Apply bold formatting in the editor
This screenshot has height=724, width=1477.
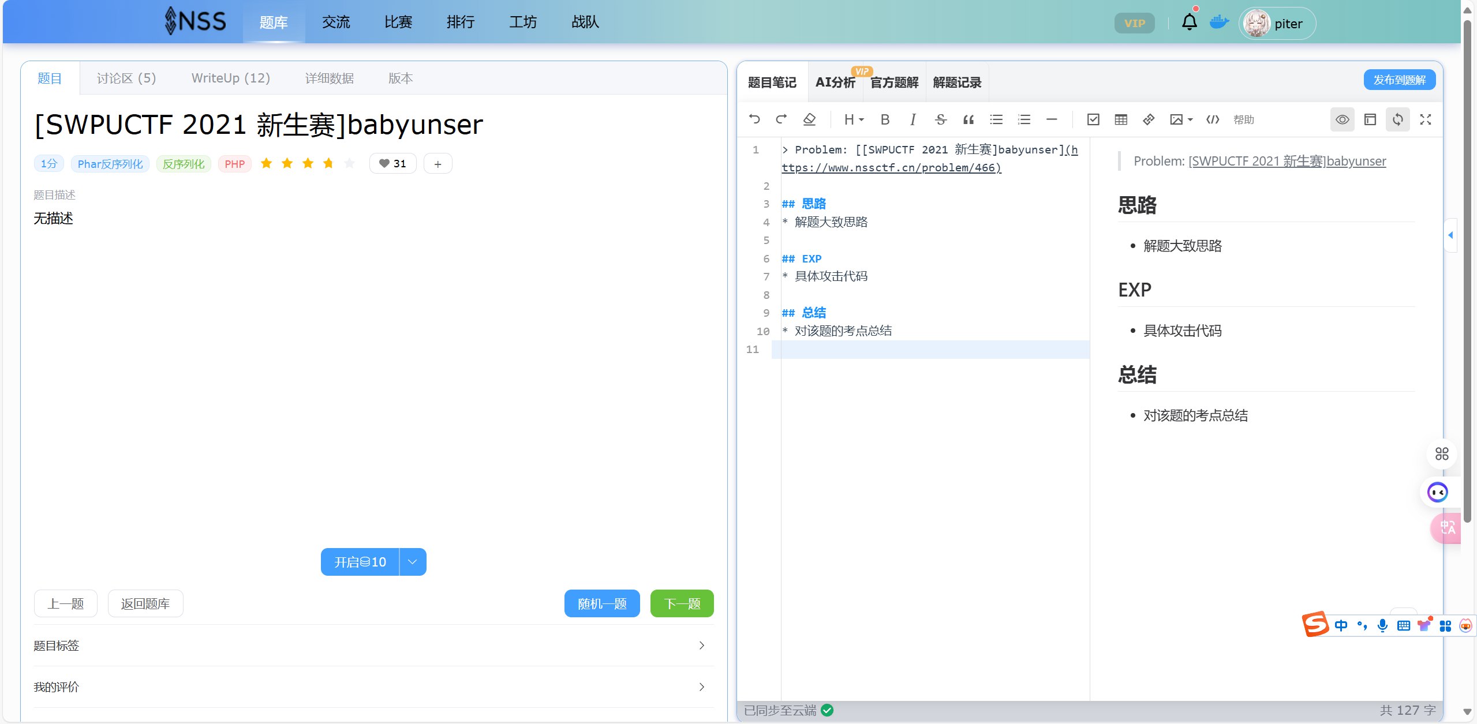pyautogui.click(x=885, y=119)
